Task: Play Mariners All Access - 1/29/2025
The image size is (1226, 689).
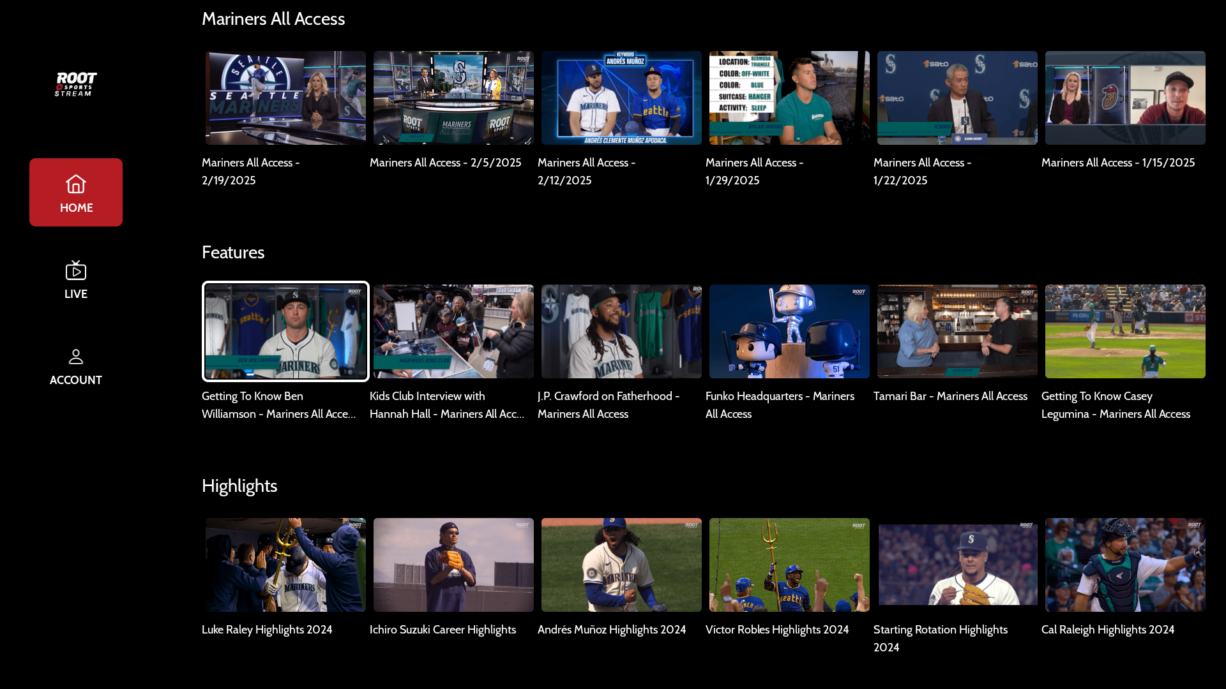Action: (789, 98)
